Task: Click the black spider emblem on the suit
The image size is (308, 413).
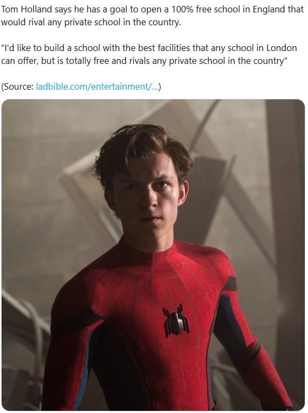Action: pos(176,320)
